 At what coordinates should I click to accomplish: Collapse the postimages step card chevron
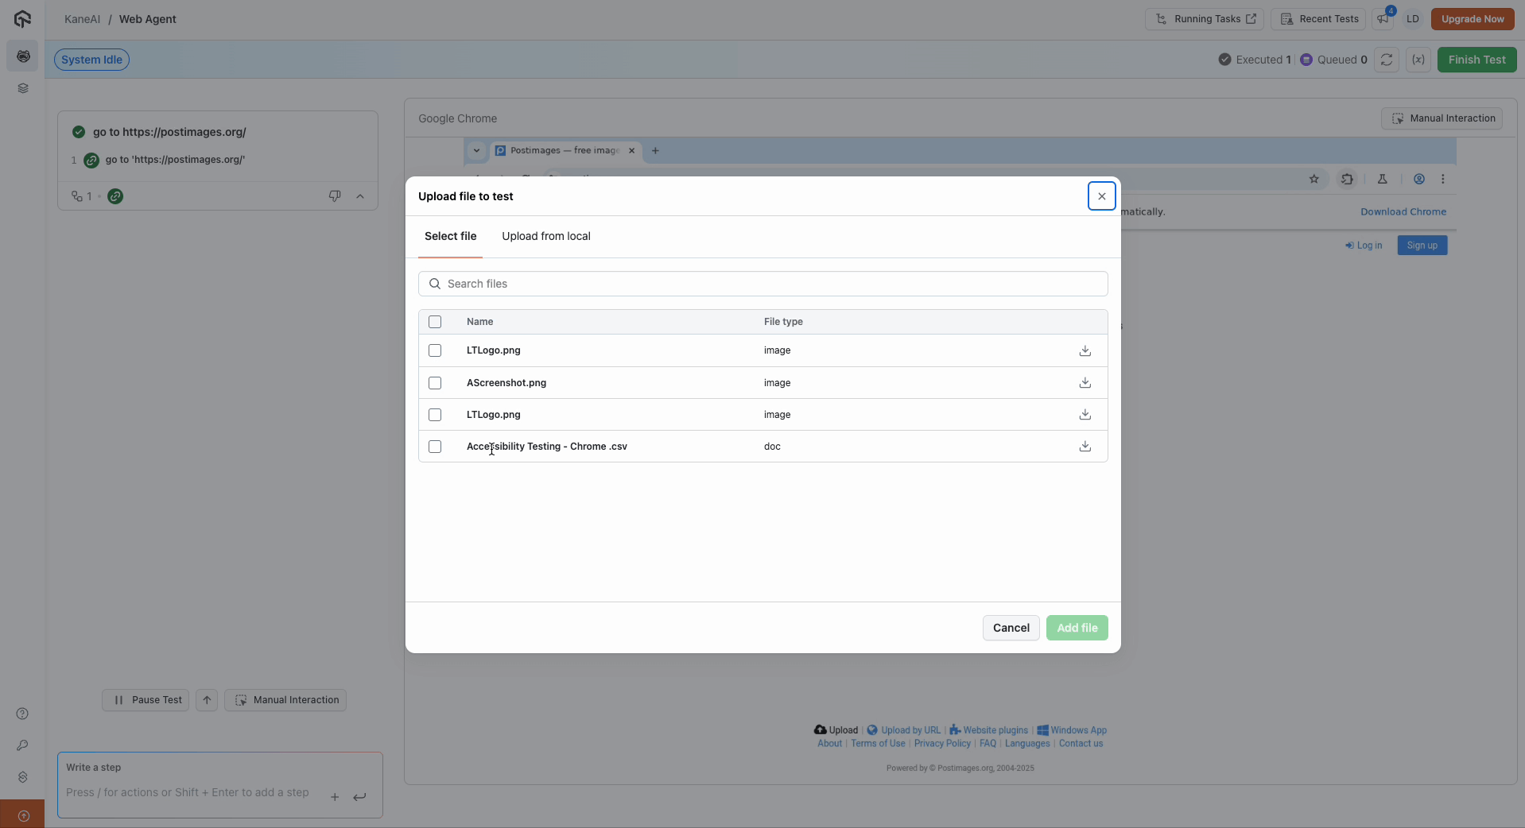pos(360,196)
